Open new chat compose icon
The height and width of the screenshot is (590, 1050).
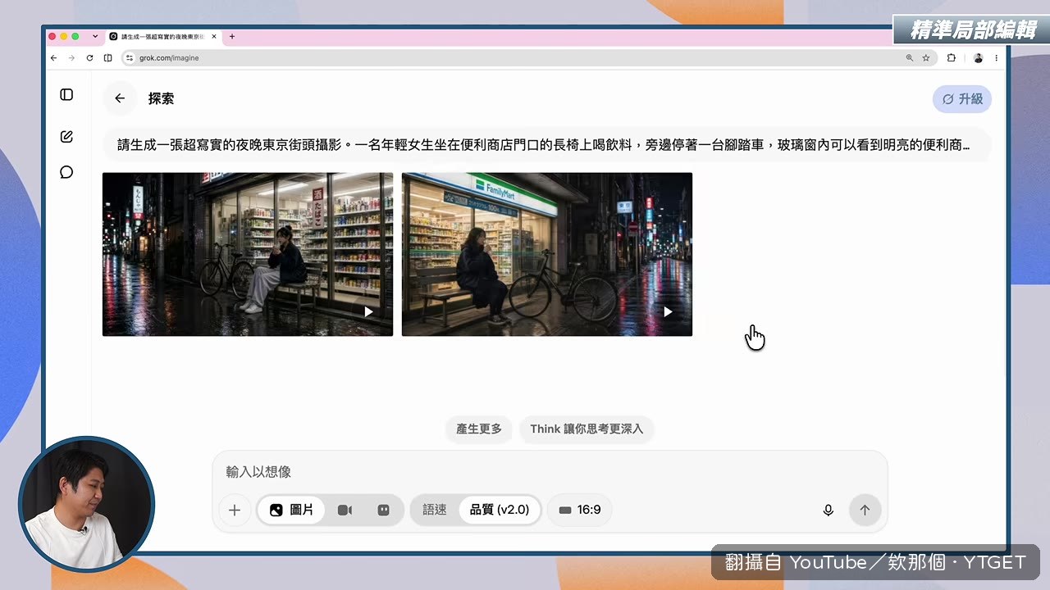pyautogui.click(x=66, y=137)
